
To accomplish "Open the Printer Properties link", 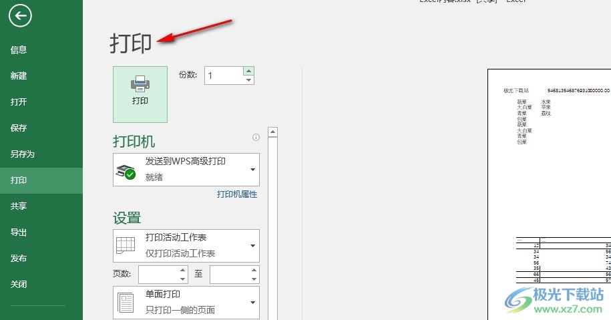I will point(236,194).
